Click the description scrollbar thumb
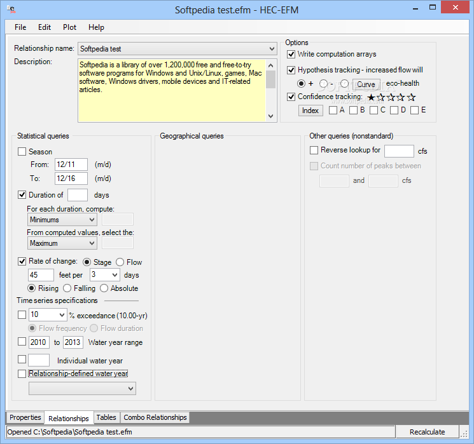The image size is (474, 444). pyautogui.click(x=270, y=79)
